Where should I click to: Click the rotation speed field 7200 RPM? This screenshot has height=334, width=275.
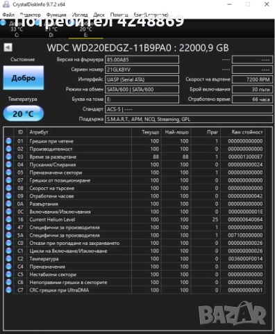(x=252, y=79)
